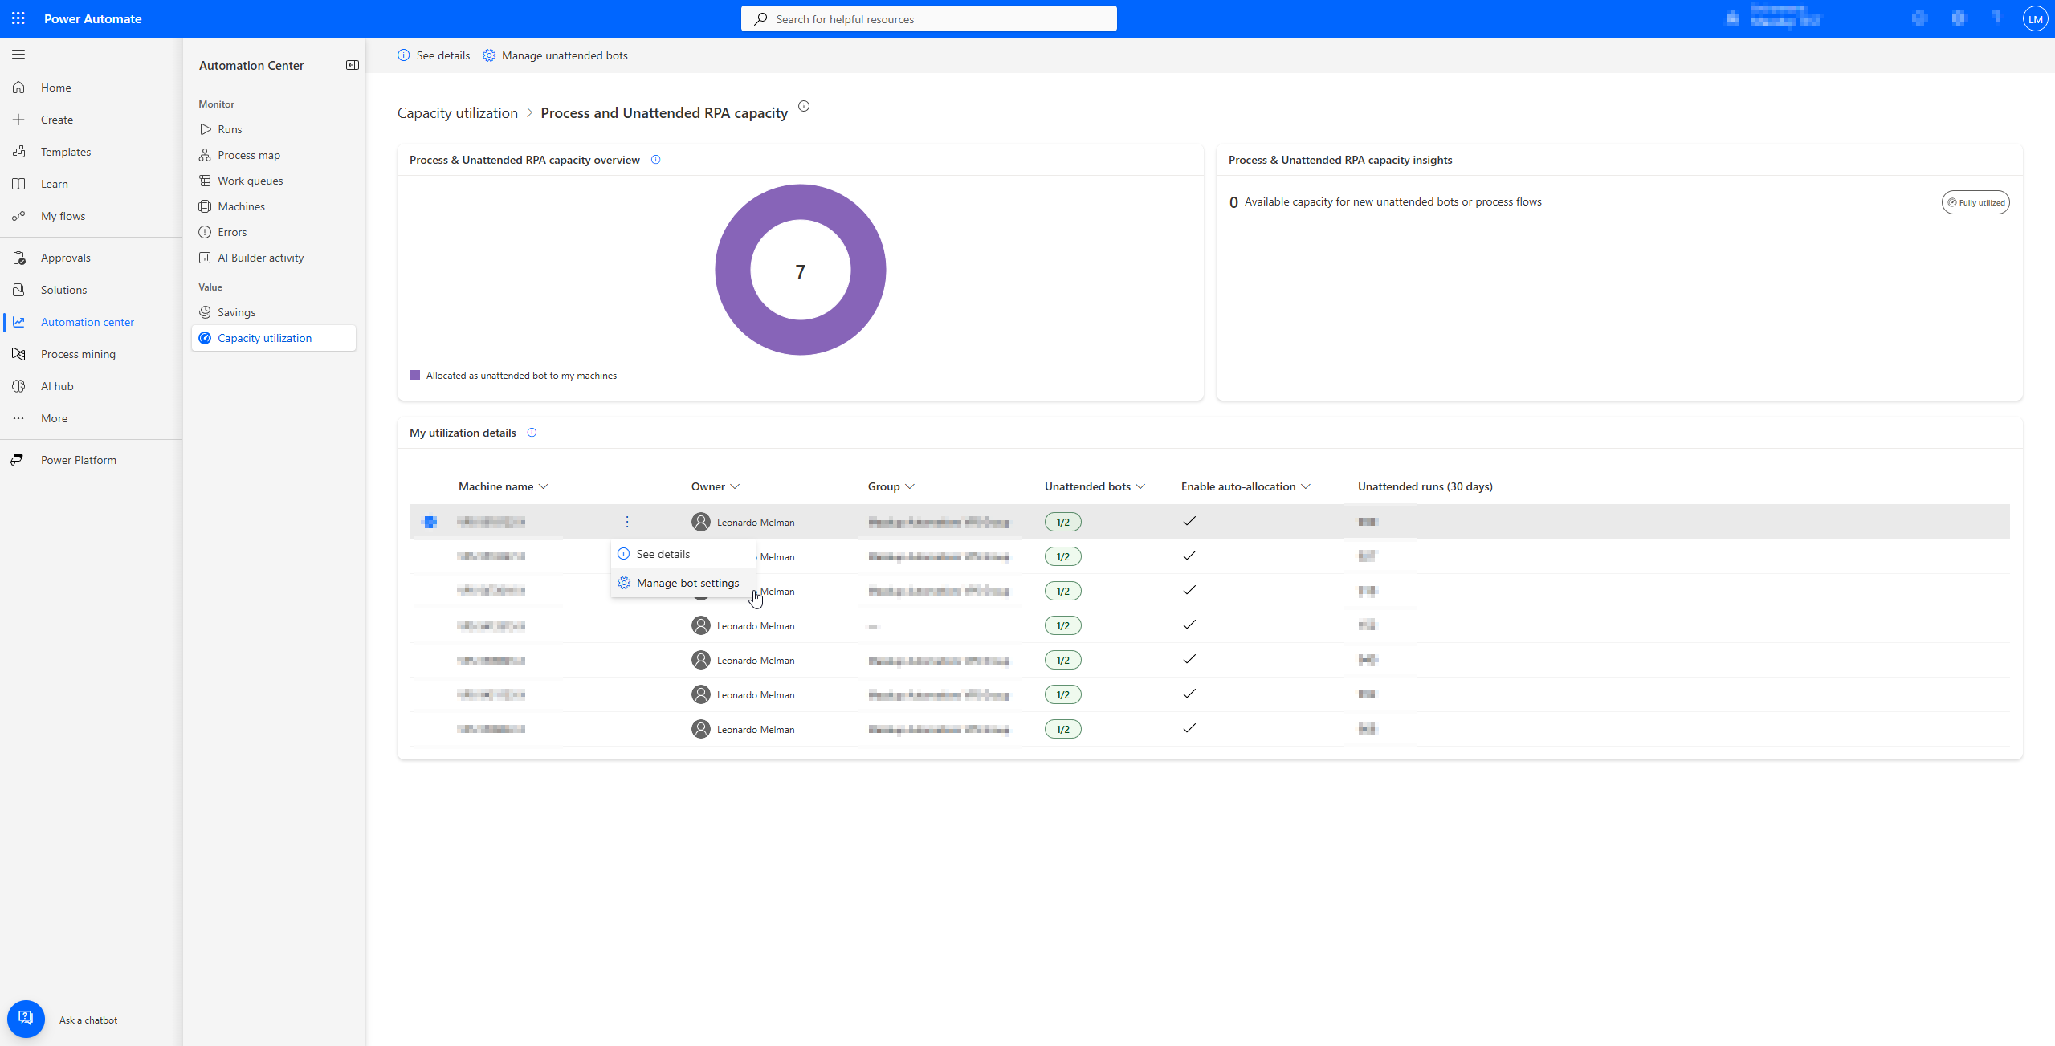Open the app launcher waffle icon
Viewport: 2055px width, 1046px height.
(18, 18)
